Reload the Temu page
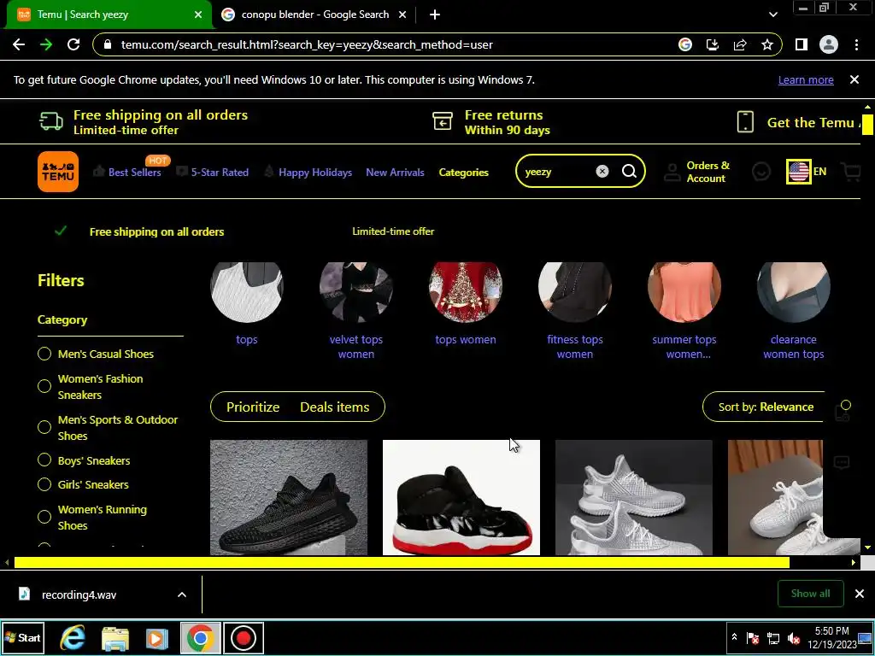Screen dimensions: 875x656 tap(73, 44)
